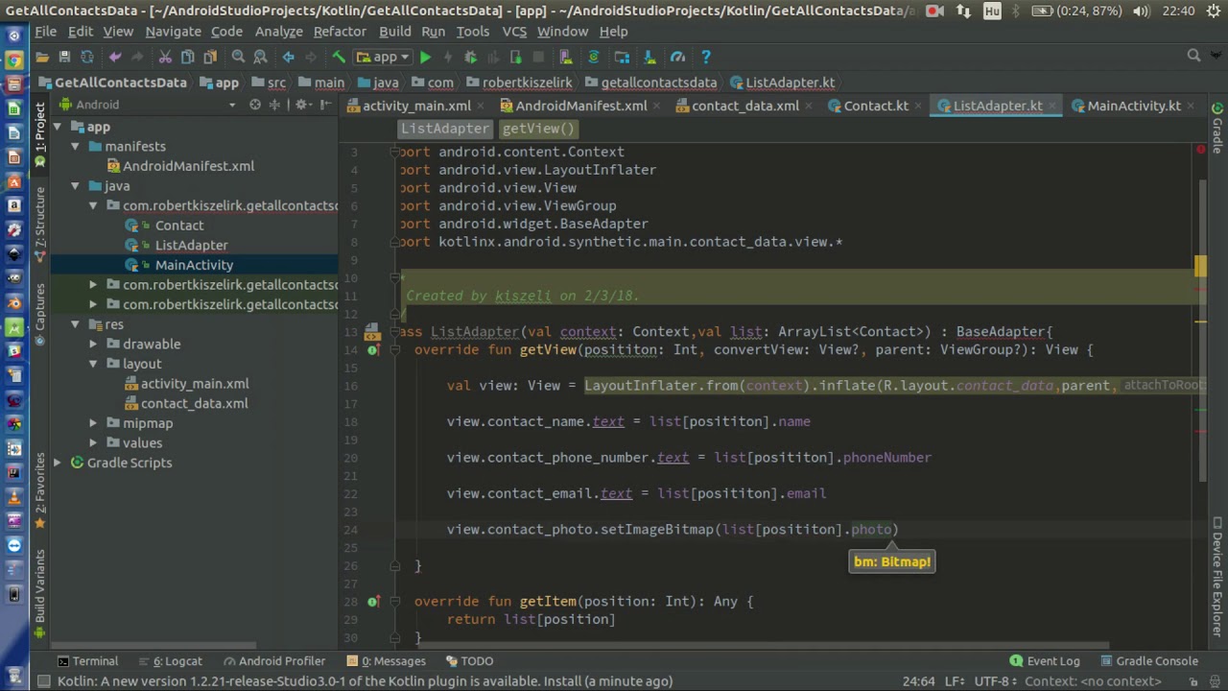
Task: Toggle the Build Variants side panel
Action: click(40, 585)
